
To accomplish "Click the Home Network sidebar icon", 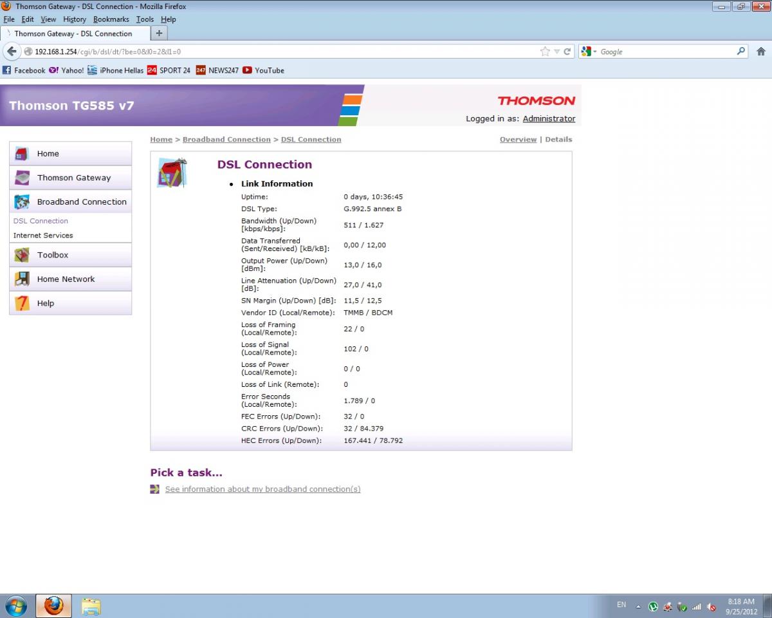I will (22, 279).
